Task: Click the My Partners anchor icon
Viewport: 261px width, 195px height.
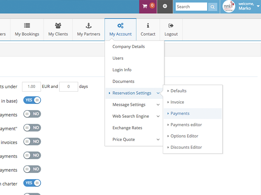Action: point(88,26)
